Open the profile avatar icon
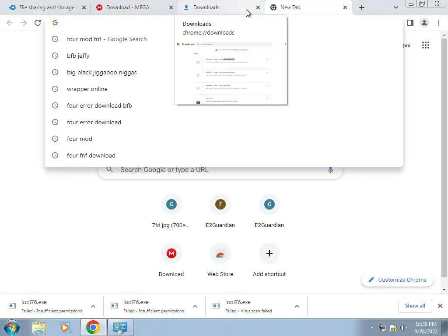Screen dimensions: 448x336 pos(424,23)
